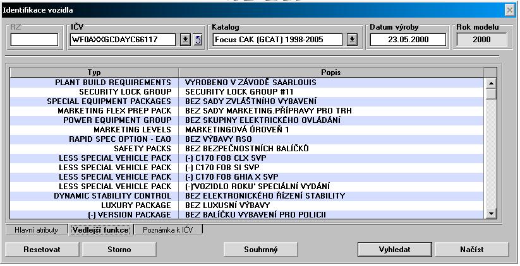Select the Vedlejší funkce tab
520x266 pixels.
pyautogui.click(x=100, y=230)
